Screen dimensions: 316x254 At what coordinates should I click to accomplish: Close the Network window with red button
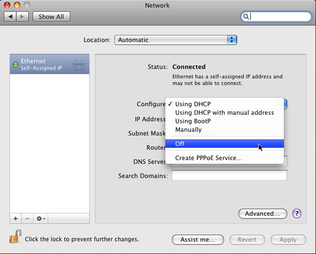7,5
